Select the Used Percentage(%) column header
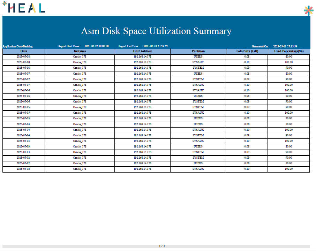 tap(288, 51)
